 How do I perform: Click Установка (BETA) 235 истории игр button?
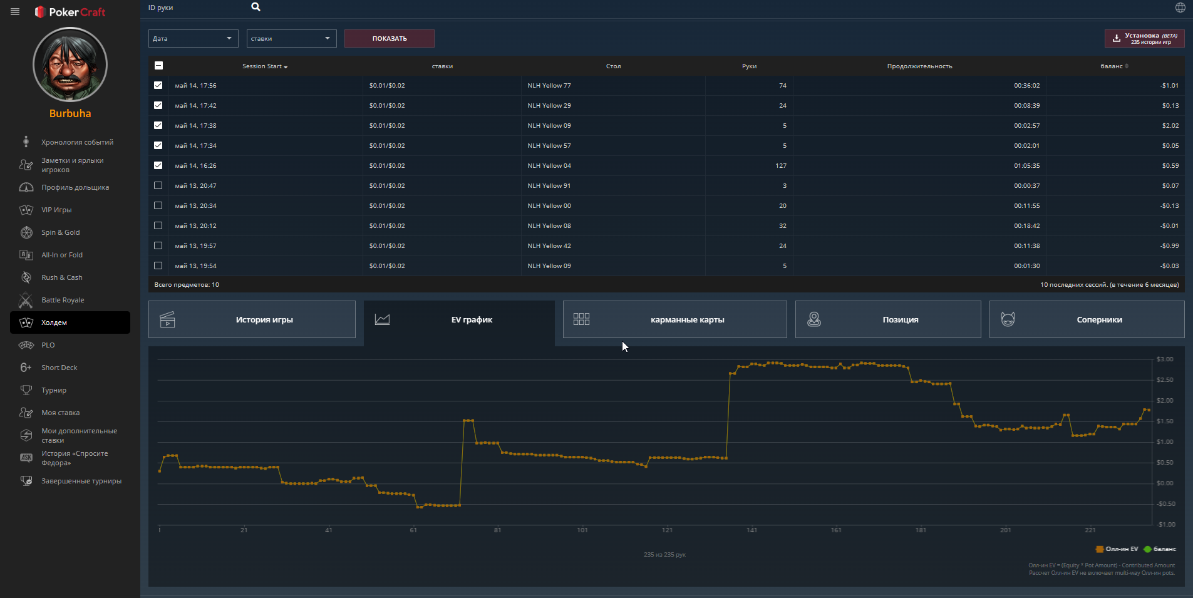[1144, 38]
